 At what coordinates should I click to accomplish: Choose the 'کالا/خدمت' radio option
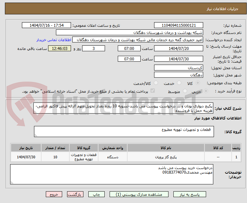tap(156, 83)
